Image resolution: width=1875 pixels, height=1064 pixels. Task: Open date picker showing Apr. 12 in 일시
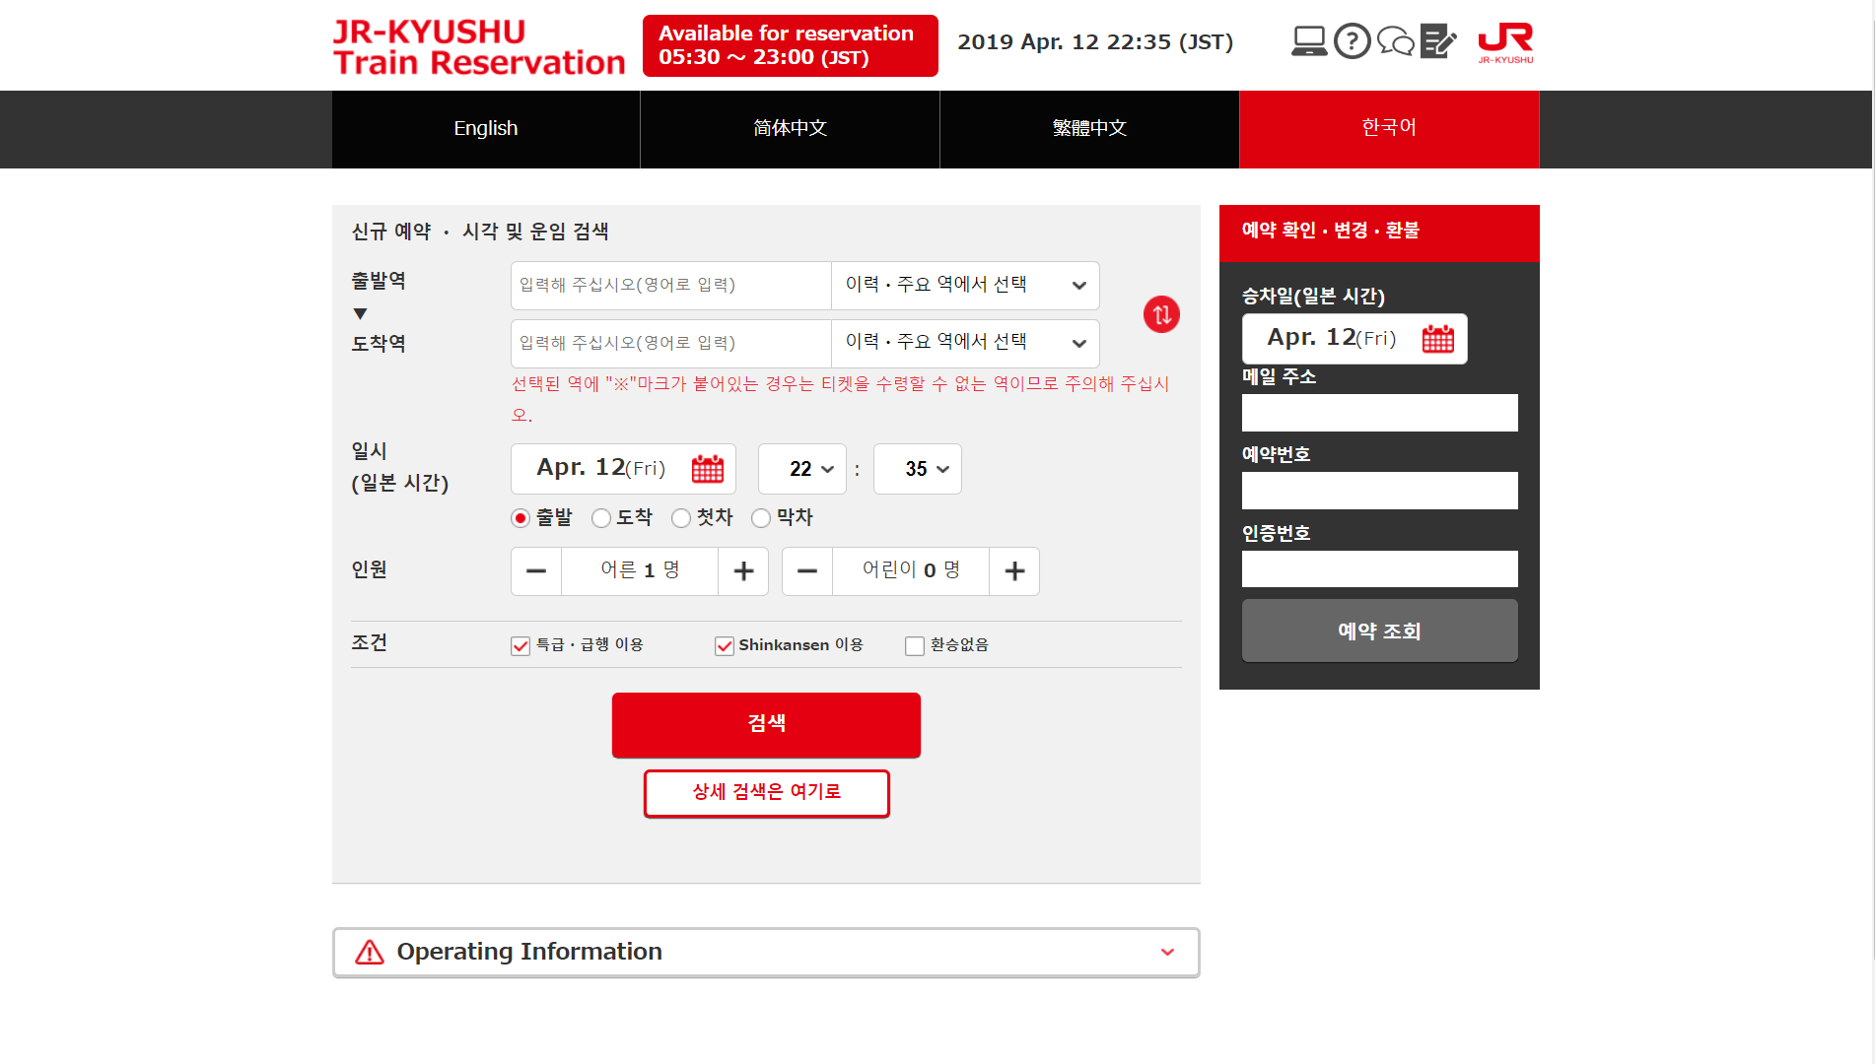coord(623,469)
